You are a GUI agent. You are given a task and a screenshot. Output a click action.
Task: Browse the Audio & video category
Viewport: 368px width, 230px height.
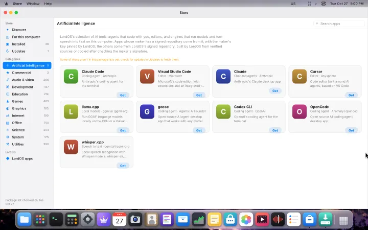tap(27, 80)
